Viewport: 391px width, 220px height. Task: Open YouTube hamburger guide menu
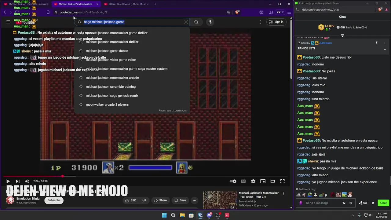[x=8, y=22]
